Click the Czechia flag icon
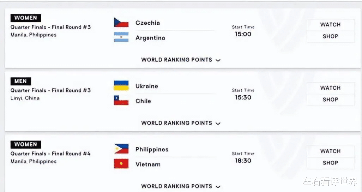Screen dimensions: 362x192 [x=121, y=22]
